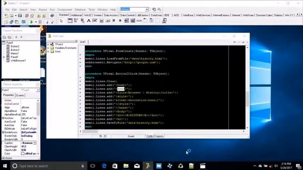Click the Help Contents toolbar icon

tap(52, 16)
